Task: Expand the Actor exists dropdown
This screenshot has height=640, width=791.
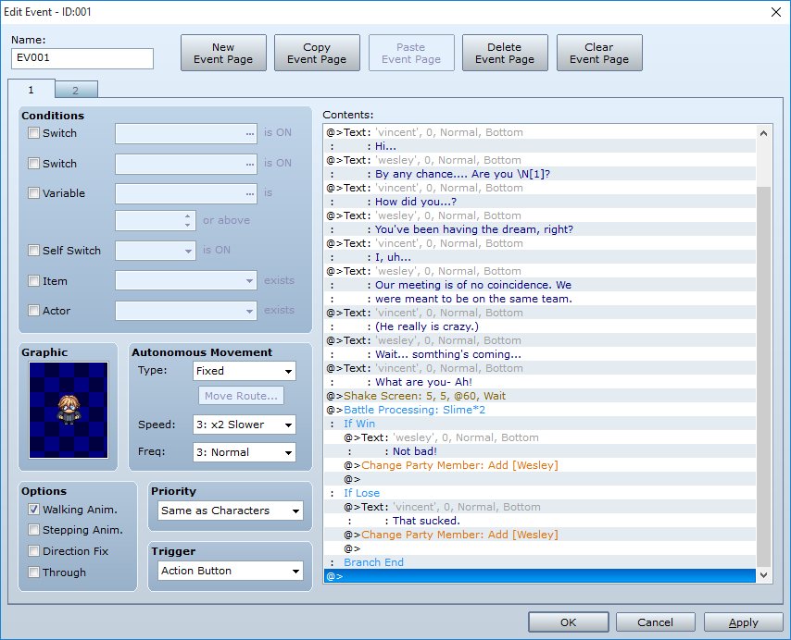Action: [186, 311]
